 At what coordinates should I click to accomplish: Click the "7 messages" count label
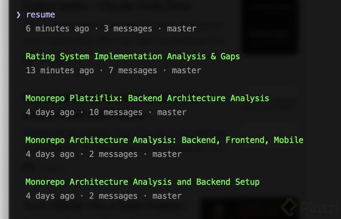click(x=133, y=70)
